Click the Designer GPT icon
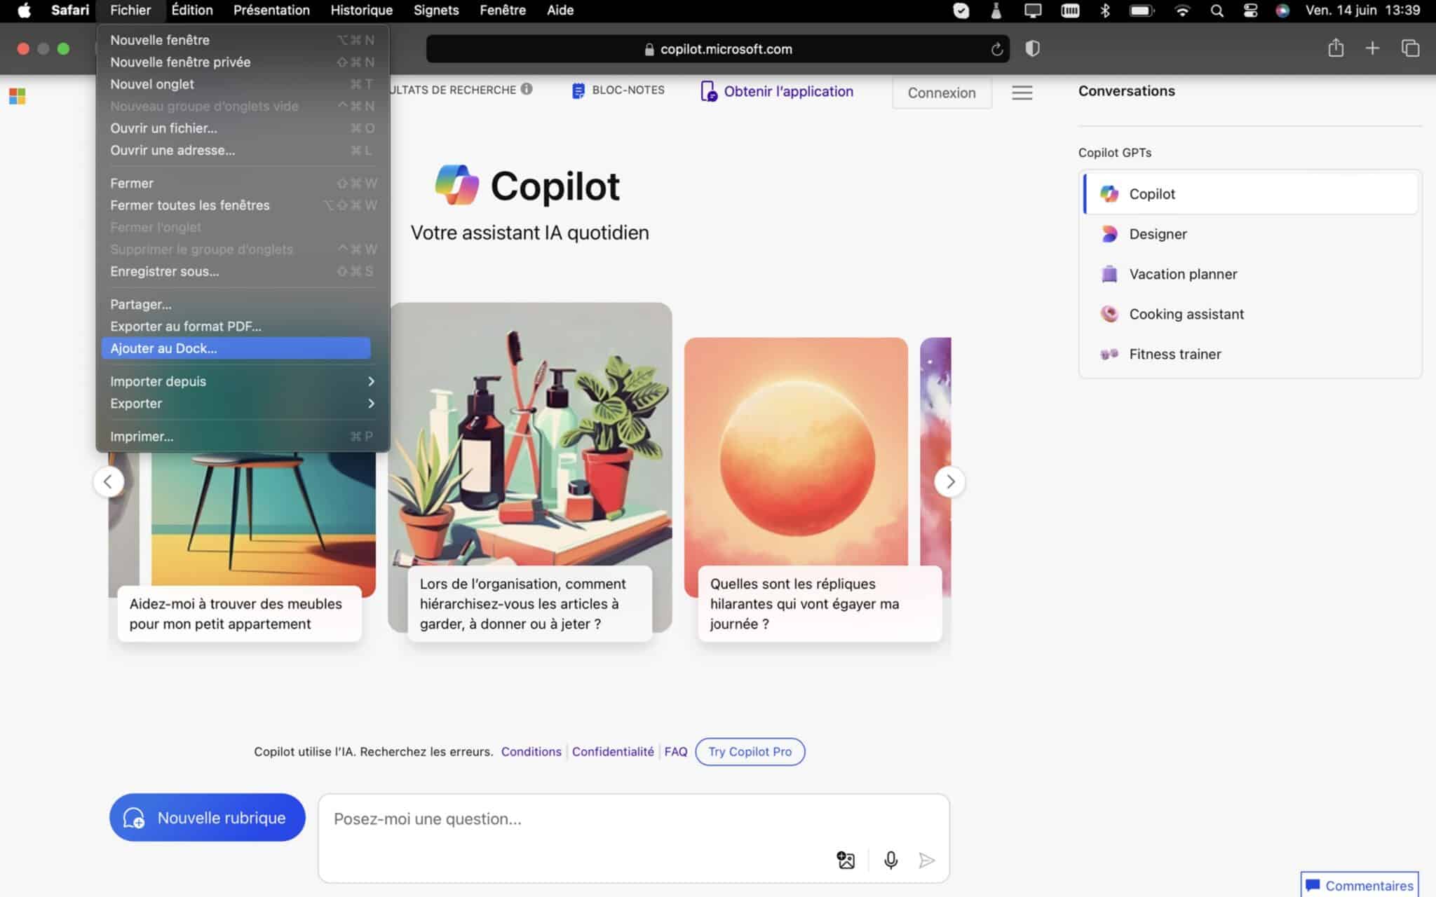 click(1109, 234)
